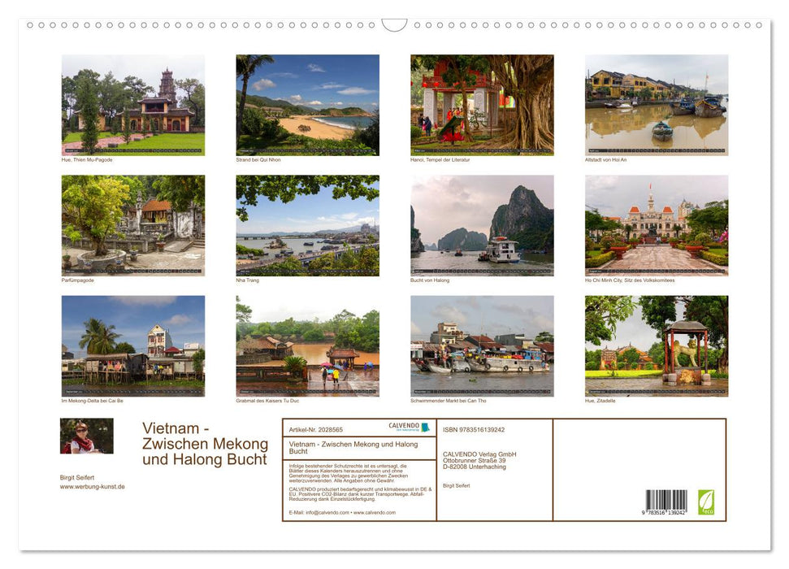Select the Nha Trang harbor image

(x=307, y=225)
